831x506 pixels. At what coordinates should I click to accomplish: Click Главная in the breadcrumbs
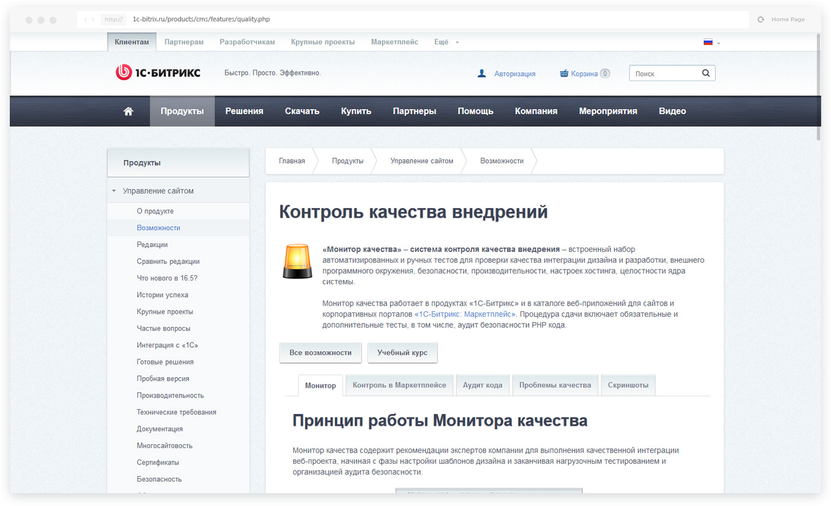(x=292, y=160)
